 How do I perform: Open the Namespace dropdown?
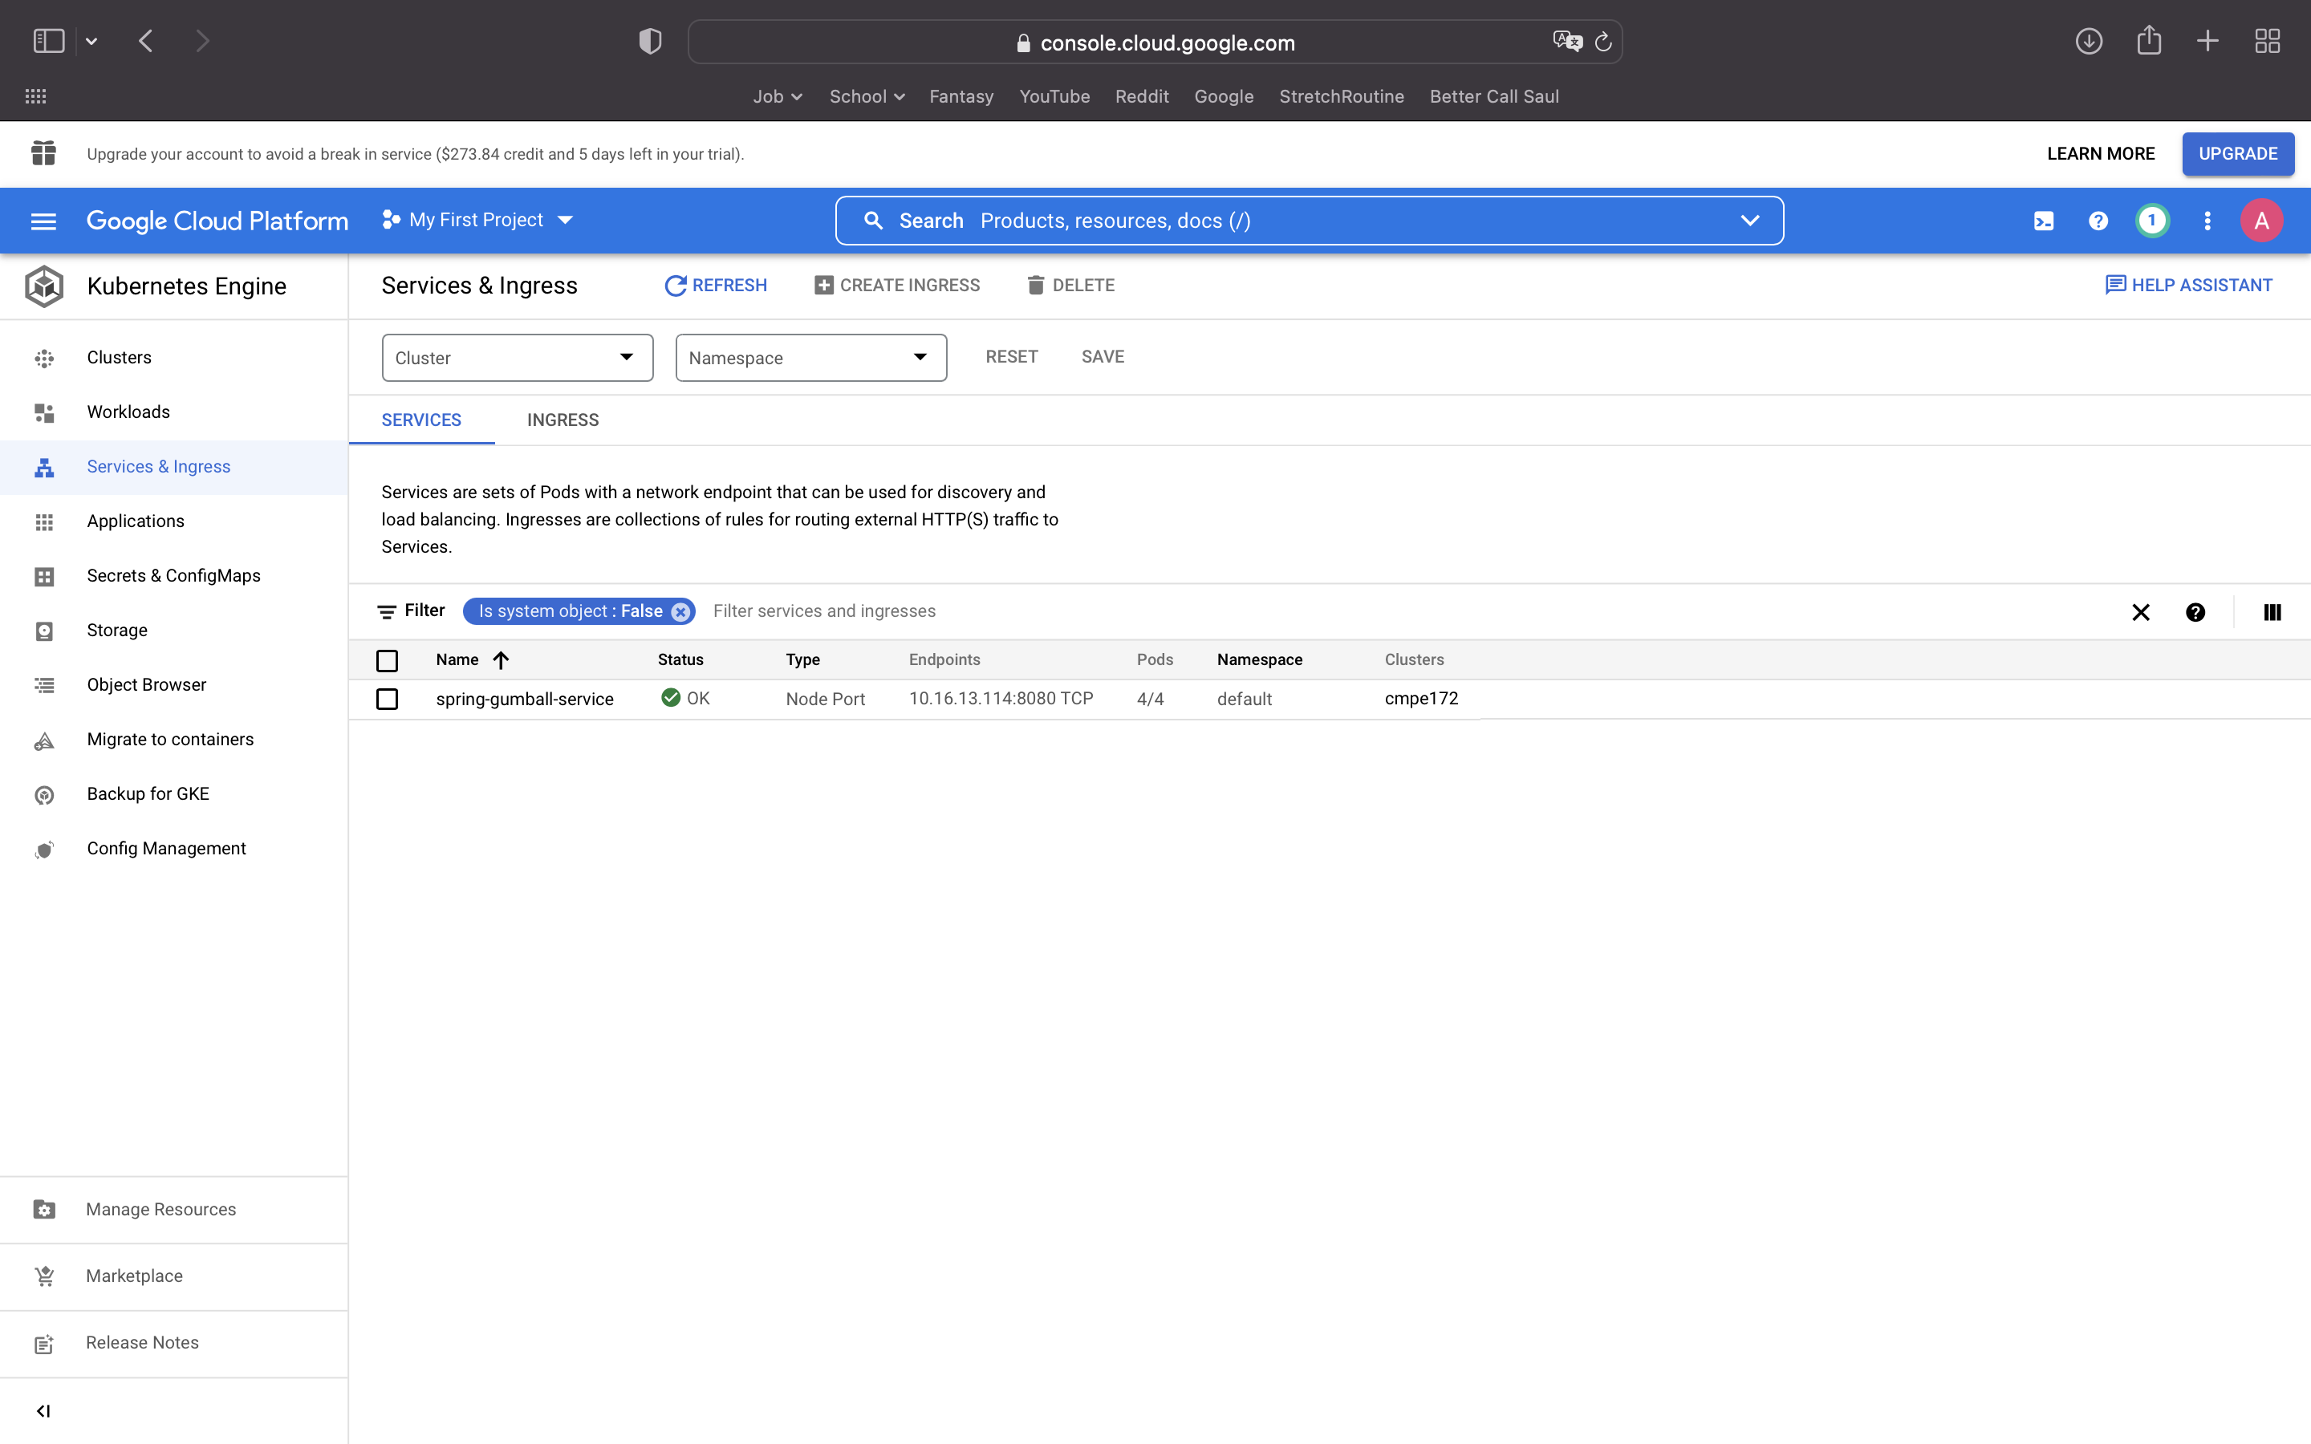[810, 358]
